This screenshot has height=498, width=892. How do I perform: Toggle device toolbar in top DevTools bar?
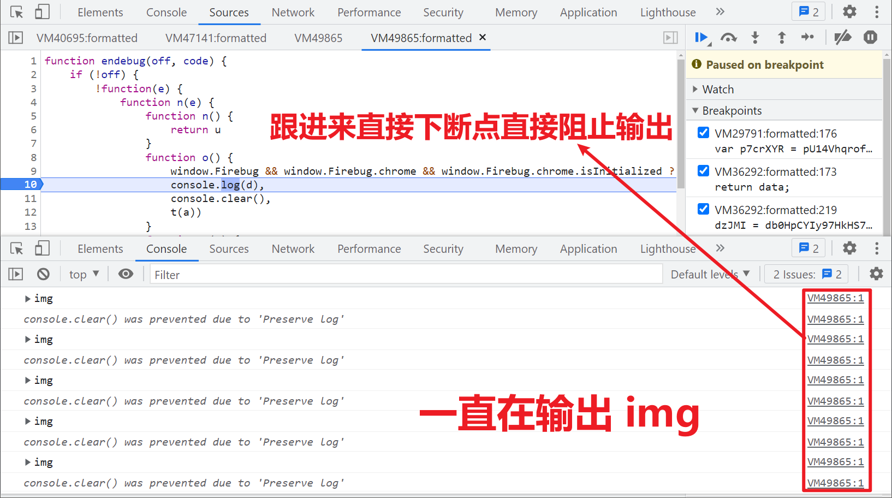42,12
